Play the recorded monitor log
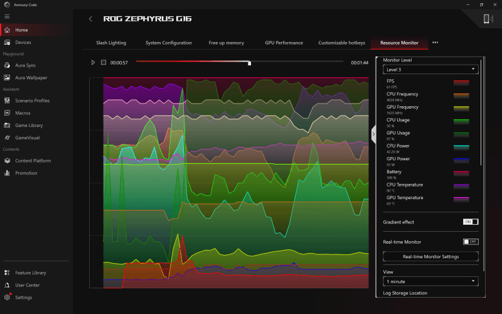 click(x=93, y=62)
